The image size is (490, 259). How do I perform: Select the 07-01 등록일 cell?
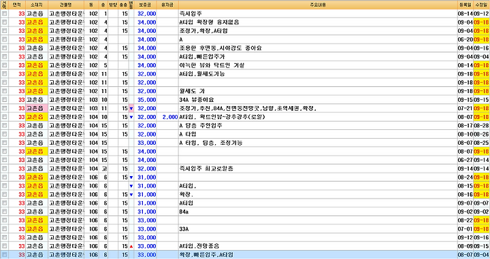click(x=465, y=229)
